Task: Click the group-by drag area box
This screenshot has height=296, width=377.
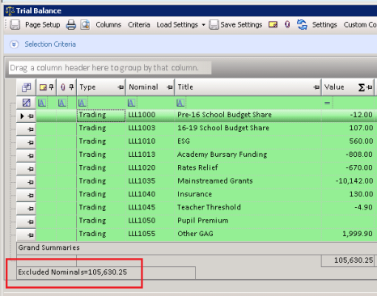Action: click(110, 68)
